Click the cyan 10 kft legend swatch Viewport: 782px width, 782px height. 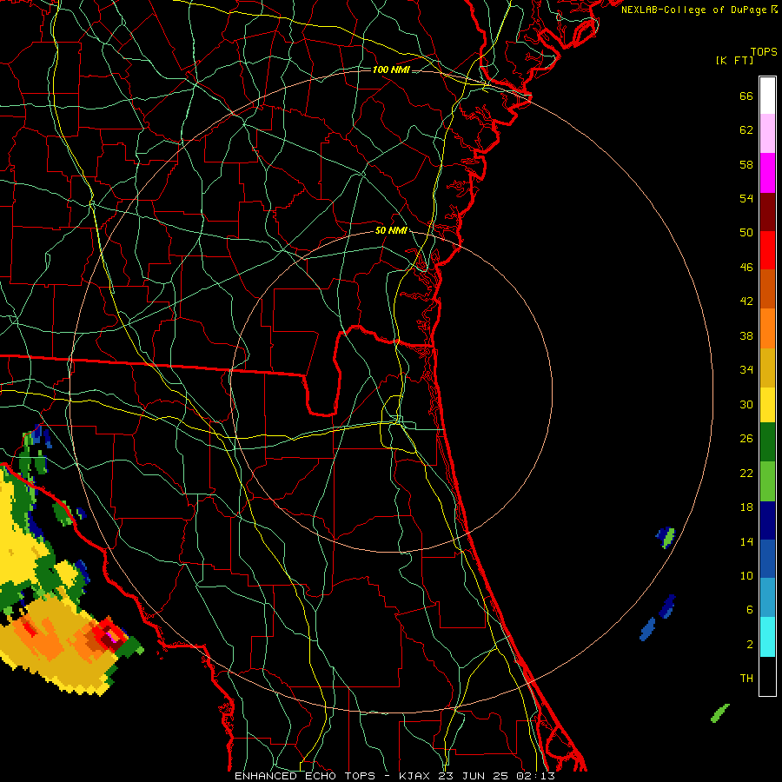(x=767, y=637)
